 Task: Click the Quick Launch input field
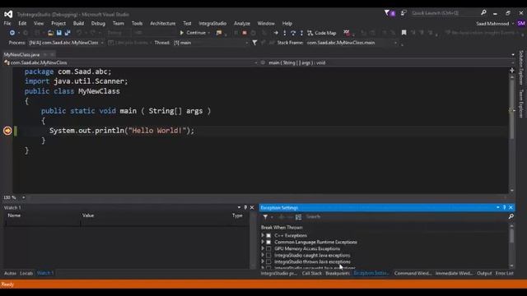pyautogui.click(x=445, y=13)
